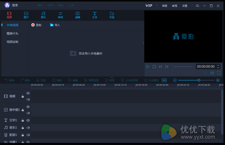
Task: Click the timecode stepper arrows
Action: pos(218,66)
